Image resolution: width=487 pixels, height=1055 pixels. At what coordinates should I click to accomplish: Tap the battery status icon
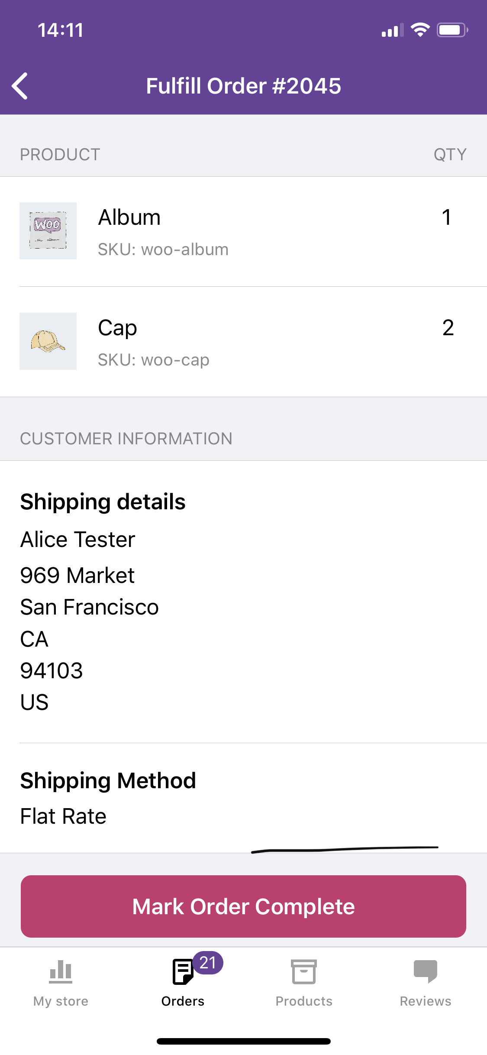pos(452,30)
